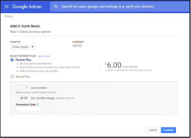
Task: Open the hamburger main menu
Action: point(7,7)
